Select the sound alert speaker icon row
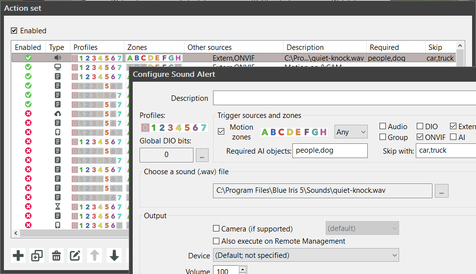Viewport: 476px width, 274px height. coord(57,58)
